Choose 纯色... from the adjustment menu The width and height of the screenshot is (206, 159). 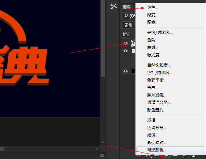[153, 7]
